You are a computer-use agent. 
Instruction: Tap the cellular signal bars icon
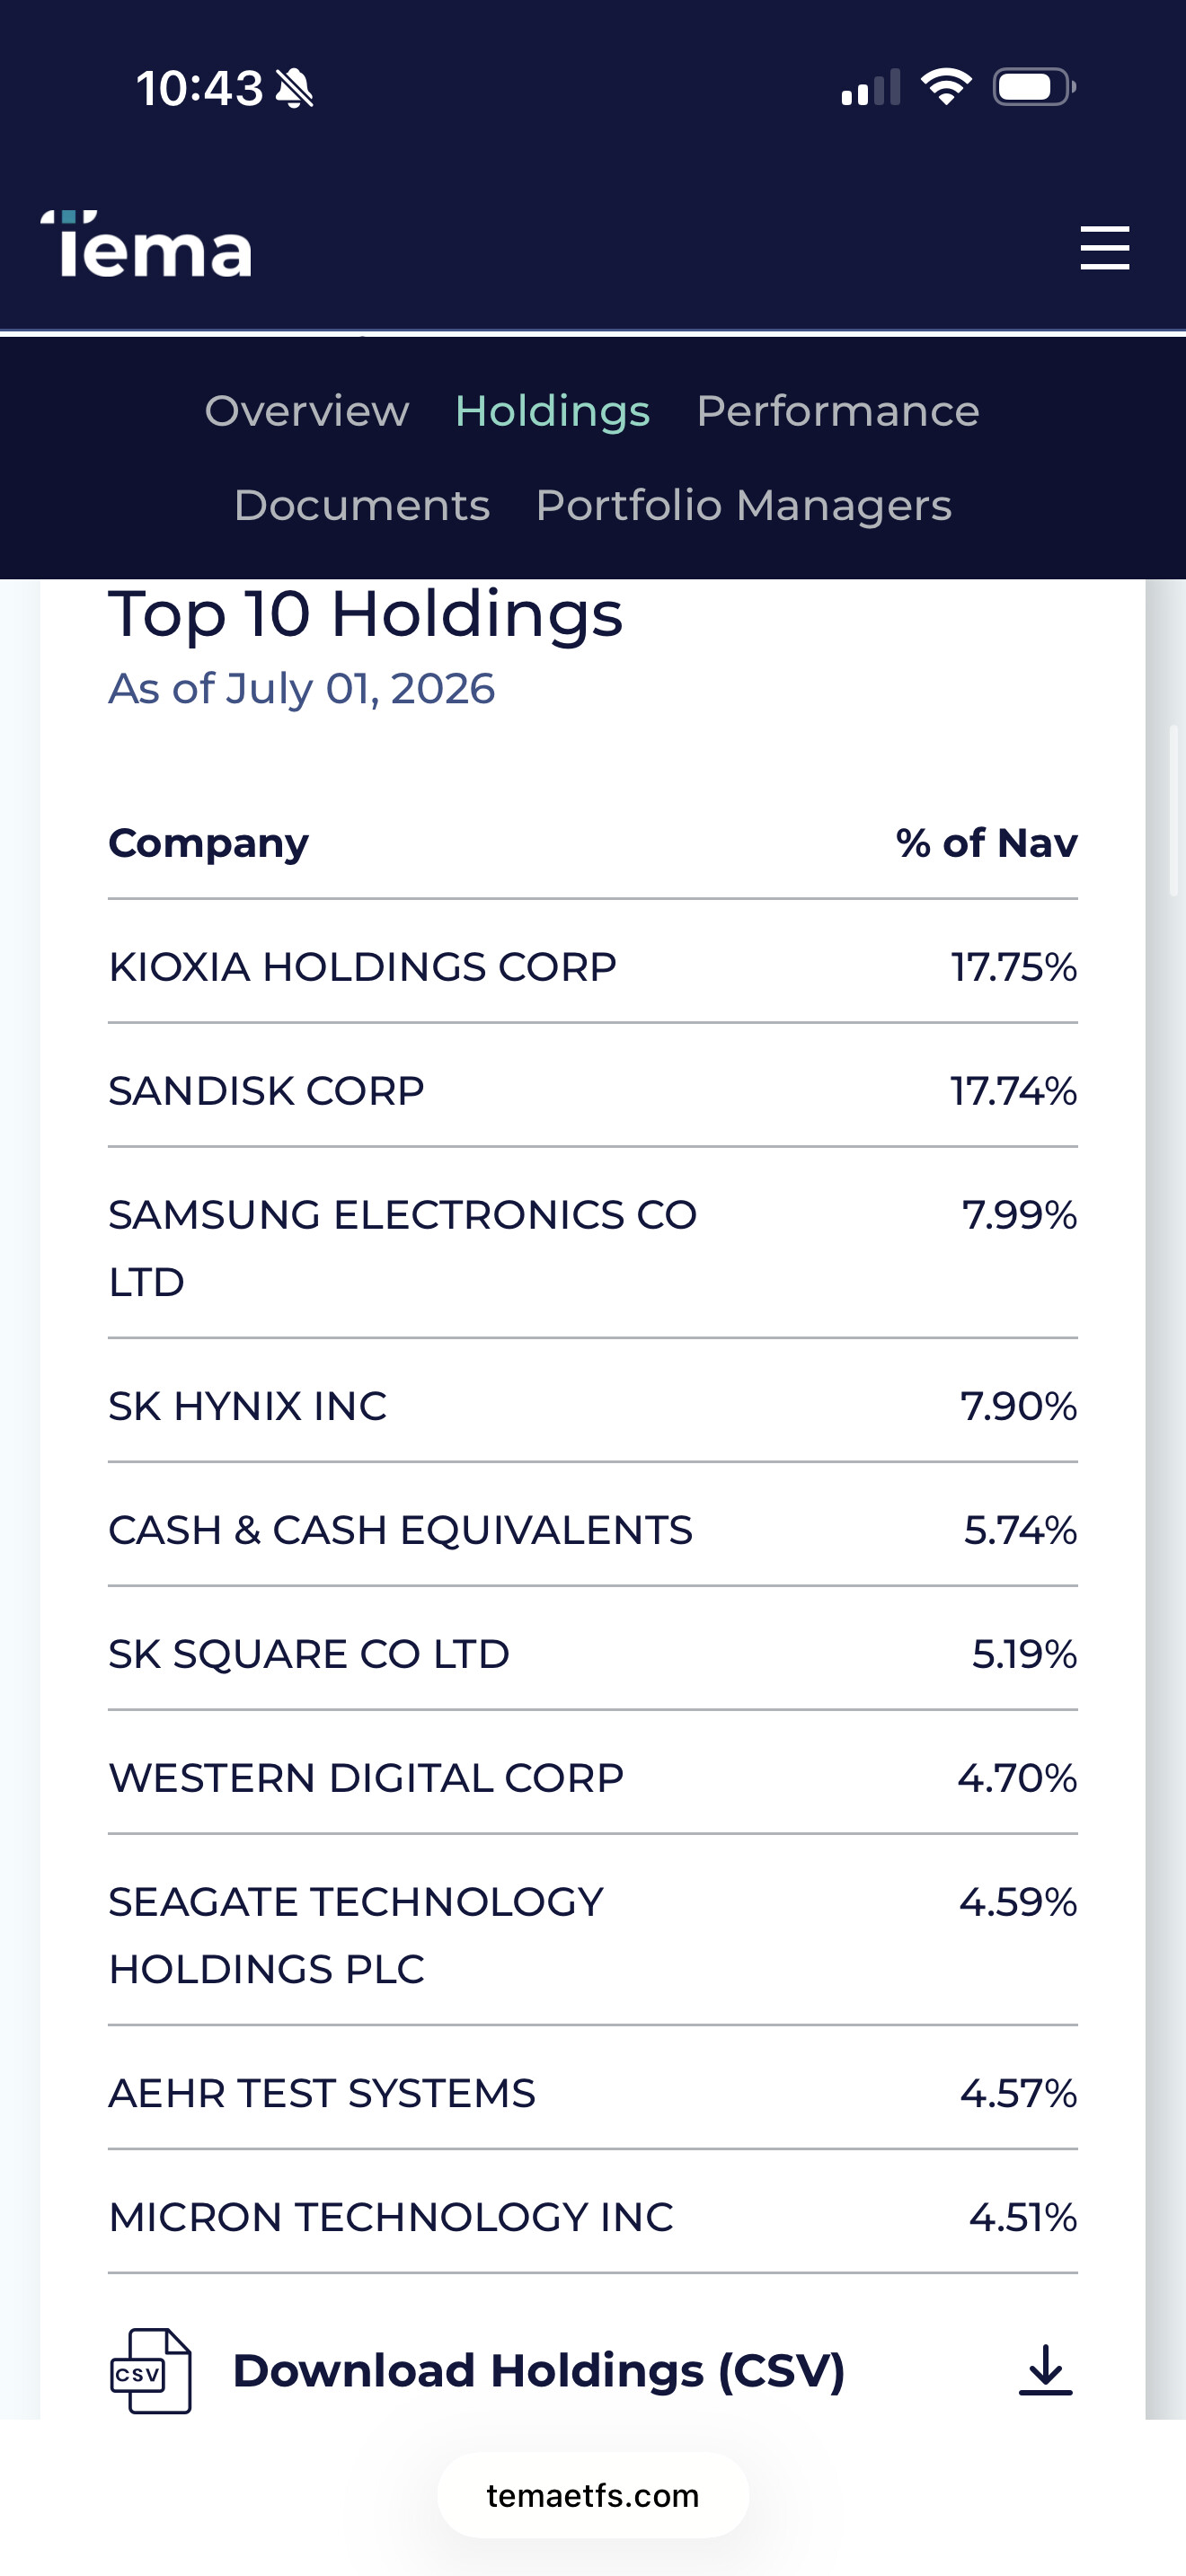pos(871,87)
